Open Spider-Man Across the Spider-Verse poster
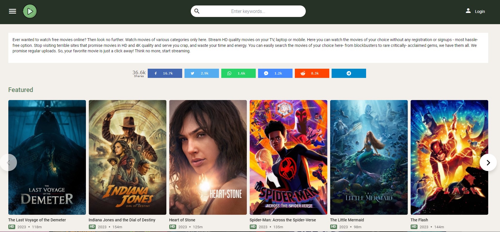 tap(289, 157)
